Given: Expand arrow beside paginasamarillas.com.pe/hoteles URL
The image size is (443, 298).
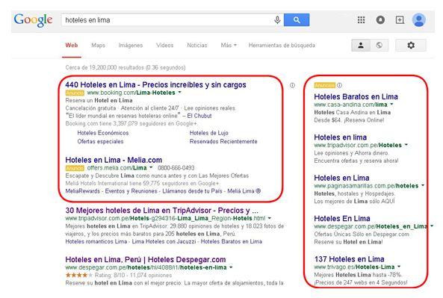Looking at the screenshot, I should (423, 185).
